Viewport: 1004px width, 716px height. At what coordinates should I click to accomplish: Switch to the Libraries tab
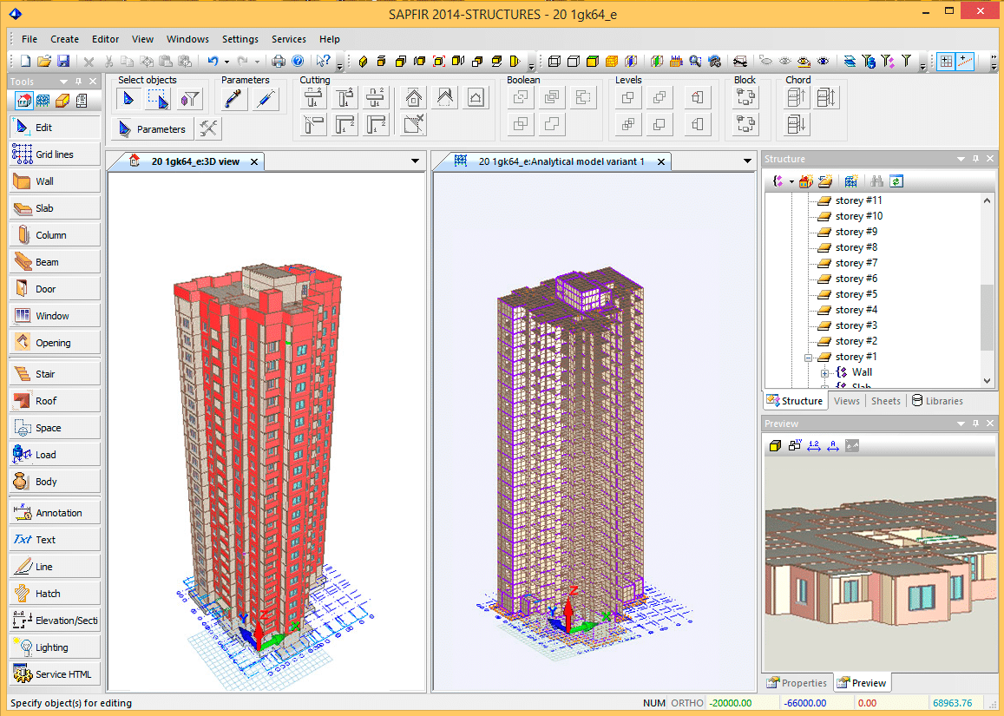pyautogui.click(x=937, y=401)
